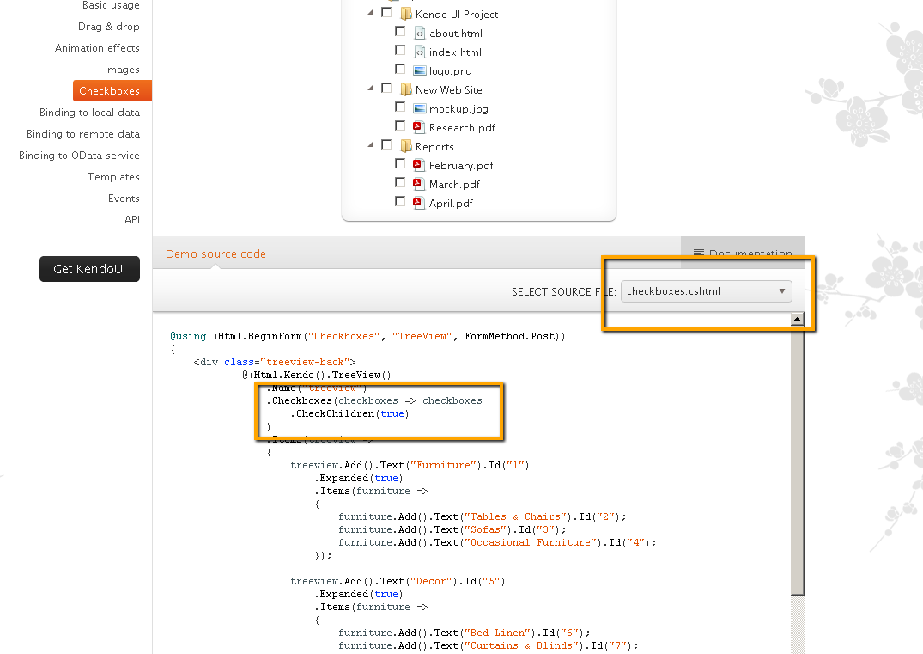Select the index.html tree item text
The width and height of the screenshot is (923, 654).
click(x=455, y=52)
